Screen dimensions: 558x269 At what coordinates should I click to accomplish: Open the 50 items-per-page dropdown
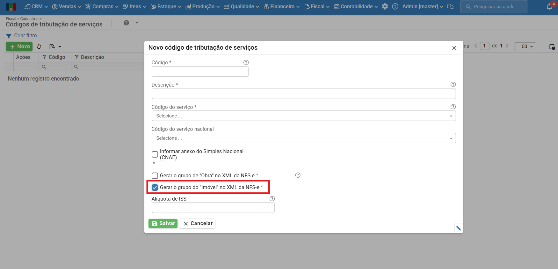[x=525, y=46]
